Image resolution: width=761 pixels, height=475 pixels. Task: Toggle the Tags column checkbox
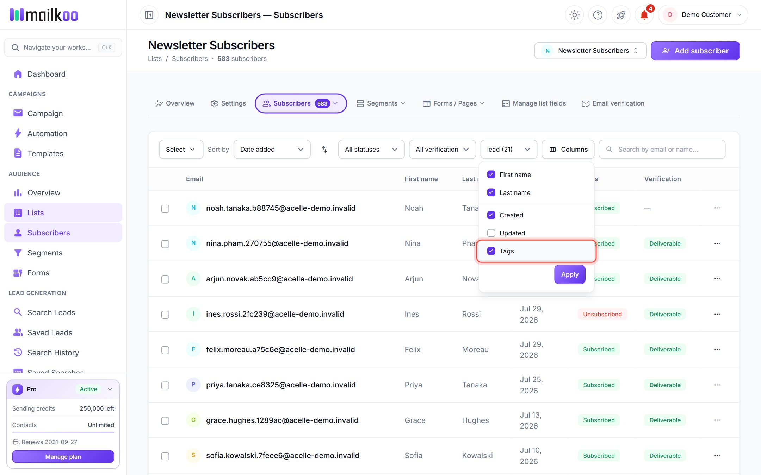[x=491, y=251]
